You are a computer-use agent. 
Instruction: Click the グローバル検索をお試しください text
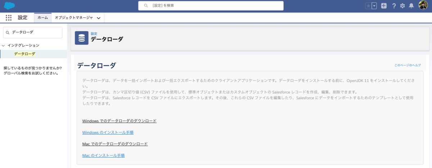31,73
